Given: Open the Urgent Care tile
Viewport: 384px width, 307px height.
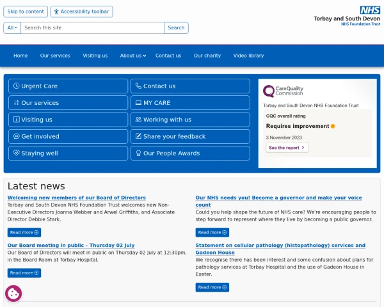Looking at the screenshot, I should coord(68,86).
